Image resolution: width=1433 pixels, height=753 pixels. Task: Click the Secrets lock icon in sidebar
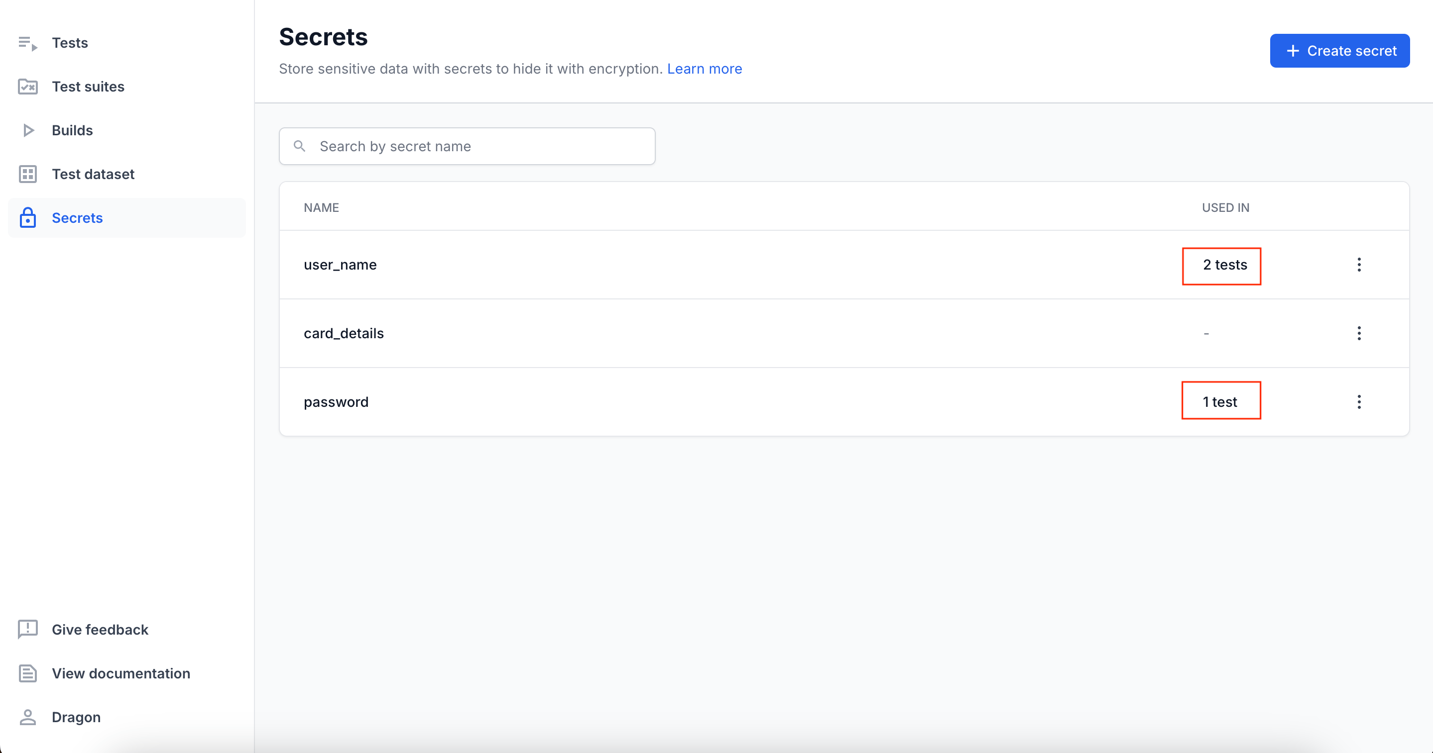[27, 218]
